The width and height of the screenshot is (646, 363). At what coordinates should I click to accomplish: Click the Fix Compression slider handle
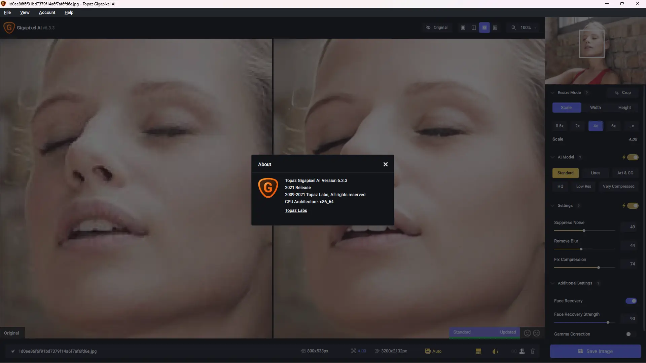599,268
